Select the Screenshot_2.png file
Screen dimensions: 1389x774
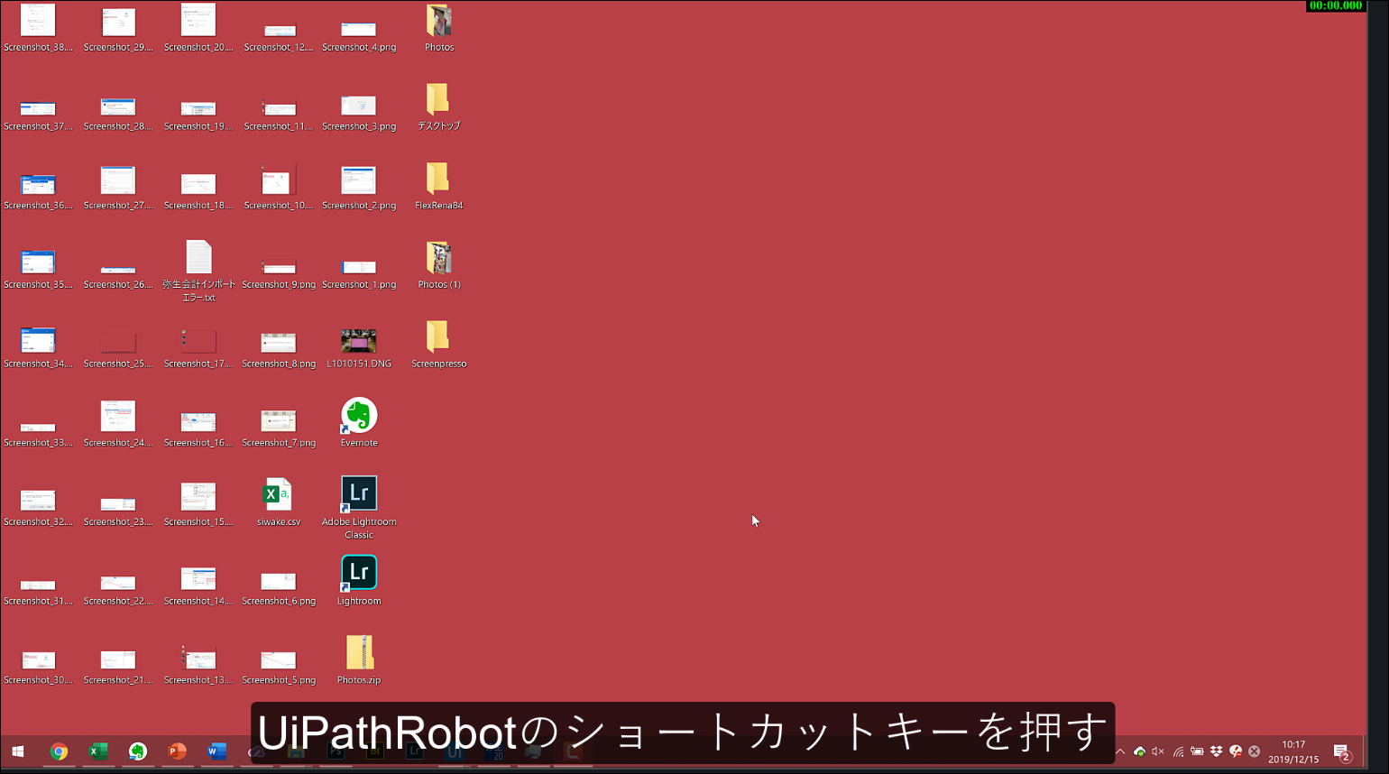point(359,188)
